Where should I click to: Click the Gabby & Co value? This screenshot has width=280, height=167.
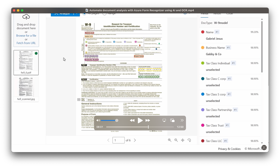[214, 54]
